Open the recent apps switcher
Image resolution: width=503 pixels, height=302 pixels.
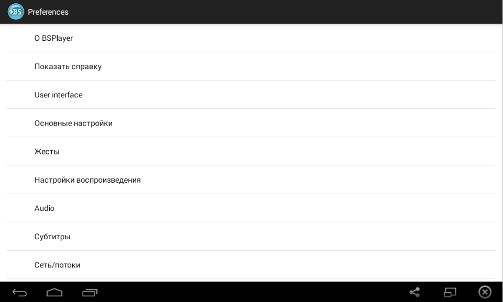coord(90,293)
